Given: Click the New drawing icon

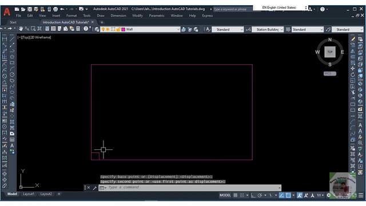Looking at the screenshot, I should 17,9.
